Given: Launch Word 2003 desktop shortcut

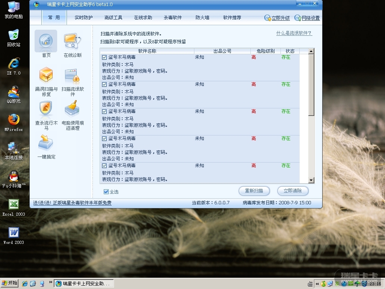Looking at the screenshot, I should pos(14,236).
